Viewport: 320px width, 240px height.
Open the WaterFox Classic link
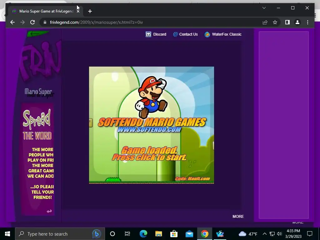tap(223, 34)
